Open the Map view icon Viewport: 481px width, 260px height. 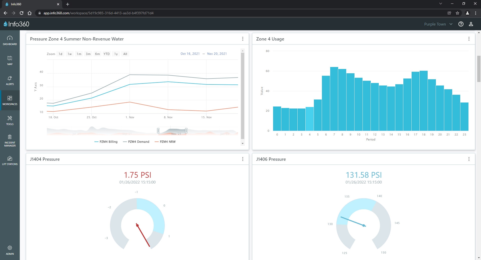(x=10, y=60)
